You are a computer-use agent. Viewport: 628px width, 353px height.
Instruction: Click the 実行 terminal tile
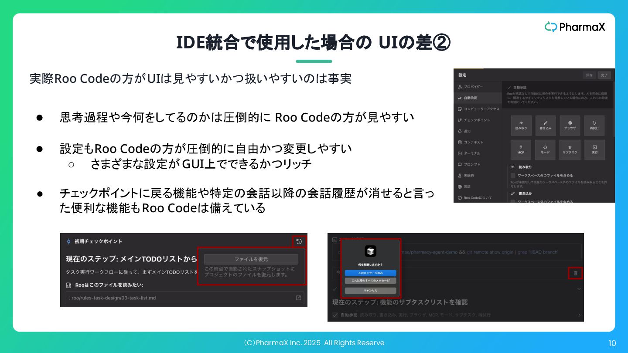point(594,150)
